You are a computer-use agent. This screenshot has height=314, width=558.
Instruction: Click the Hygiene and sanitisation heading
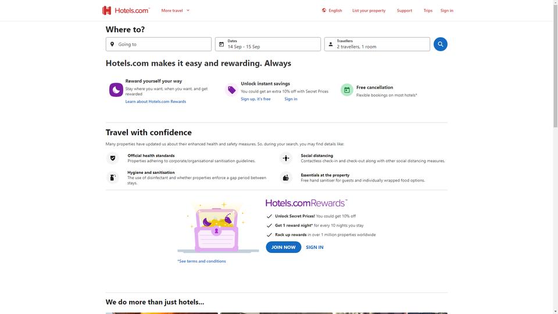click(151, 172)
